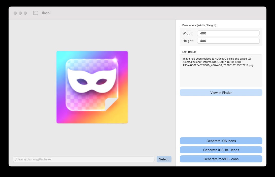The width and height of the screenshot is (275, 177).
Task: Click Generate iOS 18+ Icons
Action: 221,150
